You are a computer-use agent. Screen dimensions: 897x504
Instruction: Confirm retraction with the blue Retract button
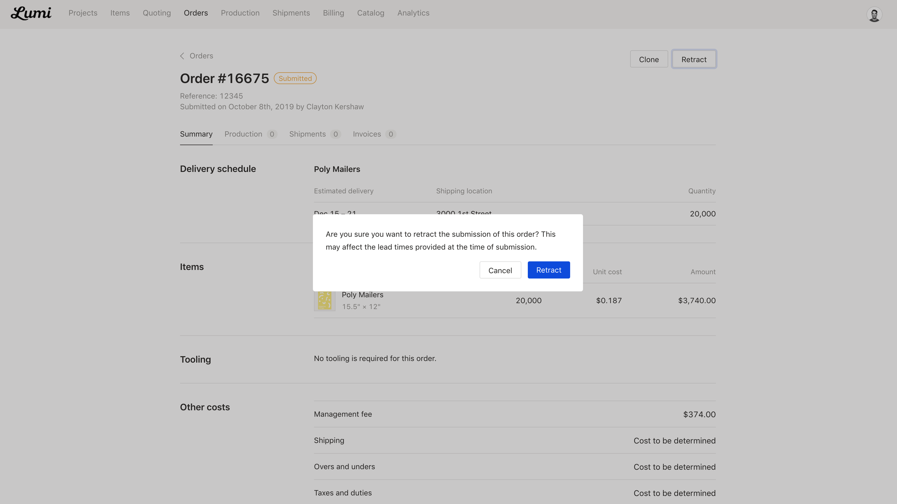(x=548, y=270)
